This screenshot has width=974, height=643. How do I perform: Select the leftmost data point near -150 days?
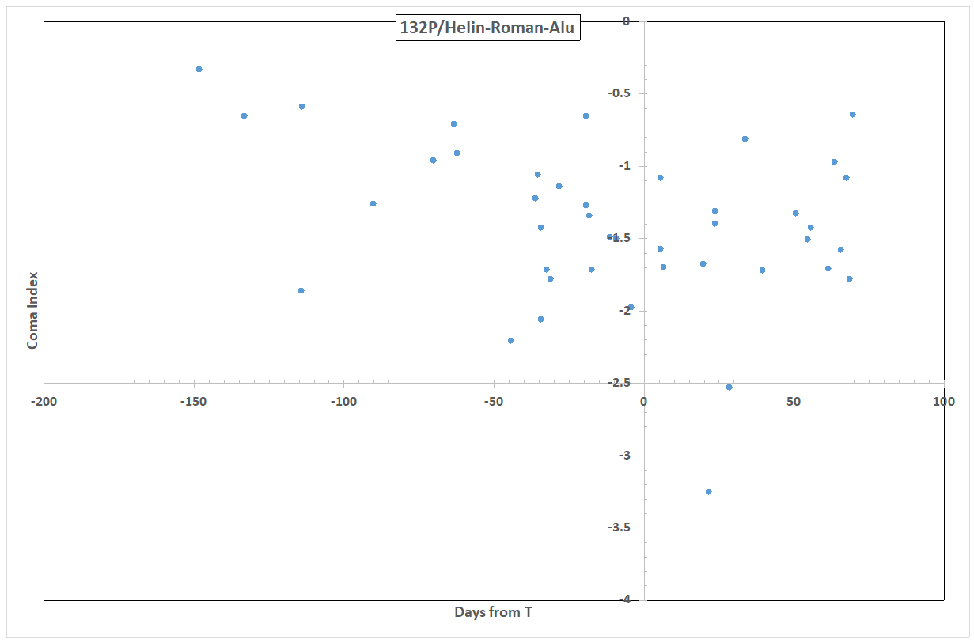199,69
